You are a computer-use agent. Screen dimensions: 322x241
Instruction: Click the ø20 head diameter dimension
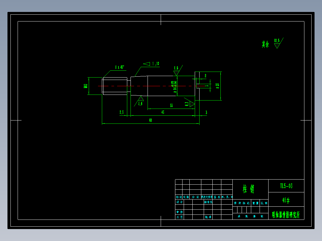pos(217,86)
